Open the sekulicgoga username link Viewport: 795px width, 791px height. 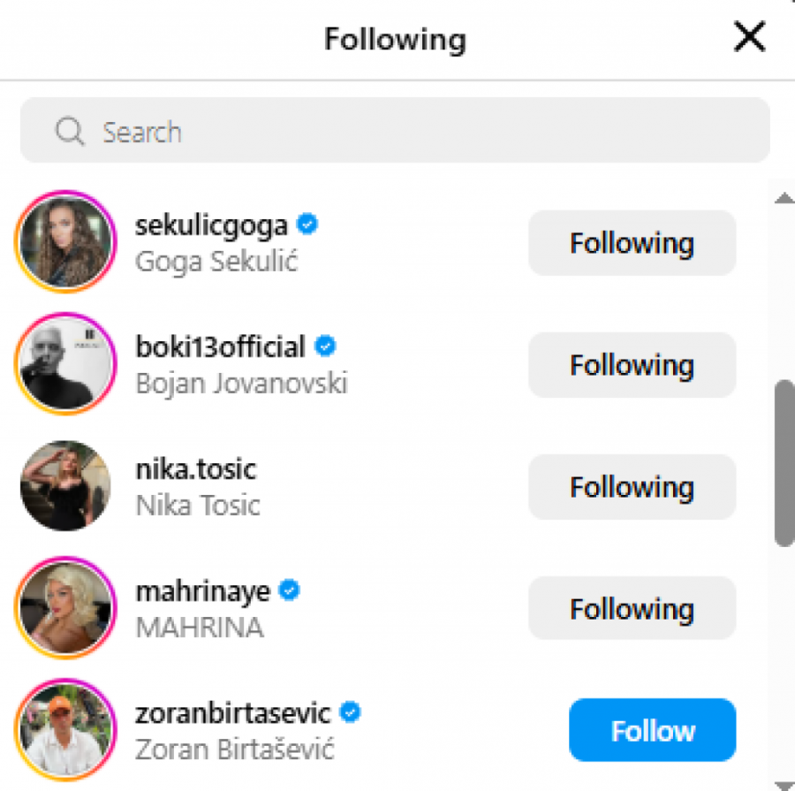click(211, 225)
